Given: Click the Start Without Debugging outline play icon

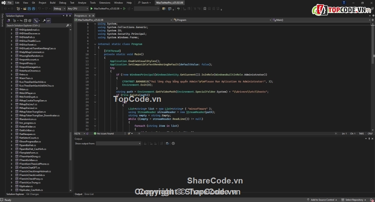Looking at the screenshot, I should click(124, 9).
